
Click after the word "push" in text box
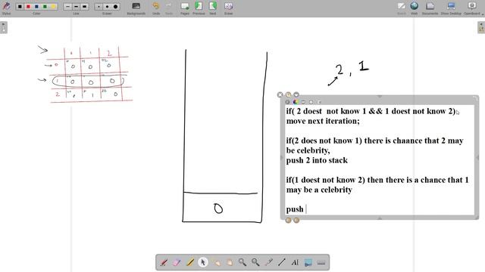click(x=305, y=209)
